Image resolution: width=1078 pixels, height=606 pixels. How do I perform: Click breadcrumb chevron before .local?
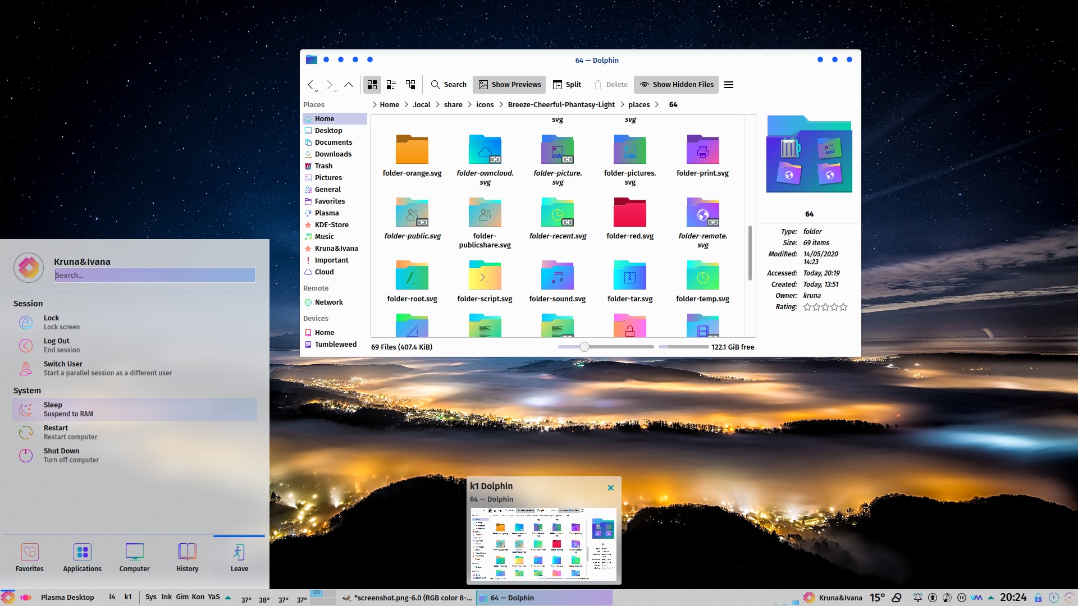coord(406,105)
